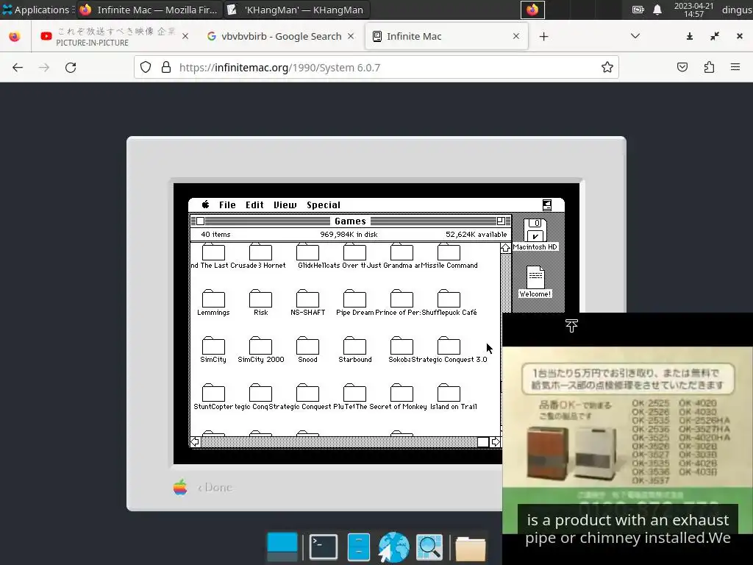Select the Sokoban folder icon
This screenshot has height=565, width=753.
tap(402, 346)
